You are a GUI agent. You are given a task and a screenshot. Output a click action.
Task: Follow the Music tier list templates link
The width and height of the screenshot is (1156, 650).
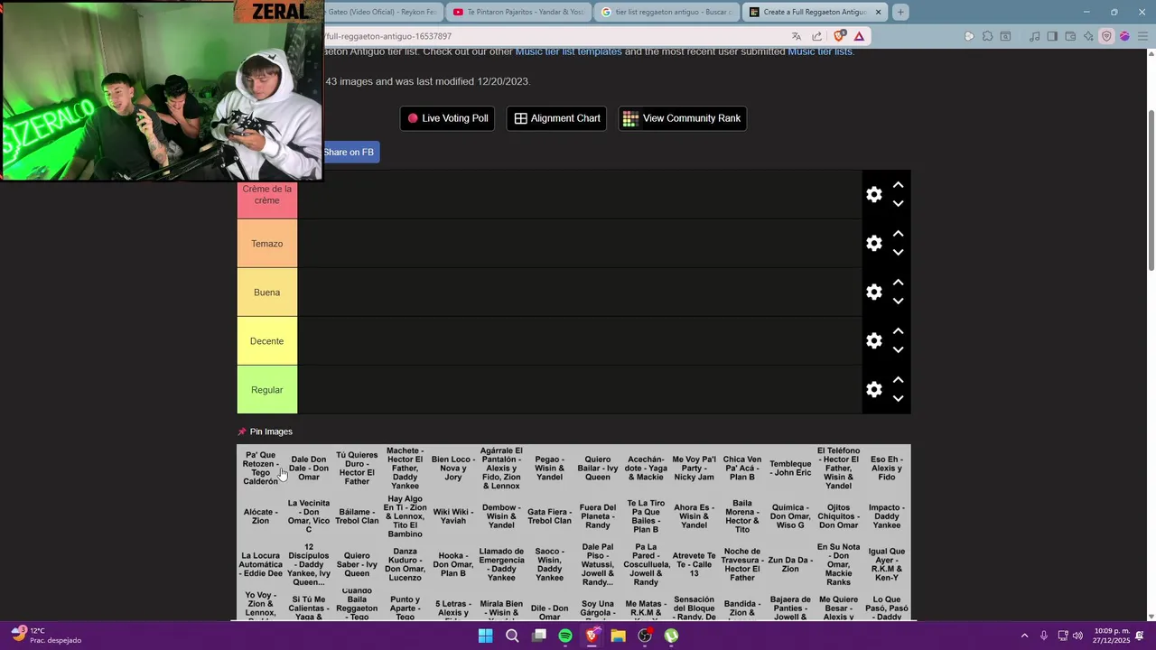click(568, 51)
